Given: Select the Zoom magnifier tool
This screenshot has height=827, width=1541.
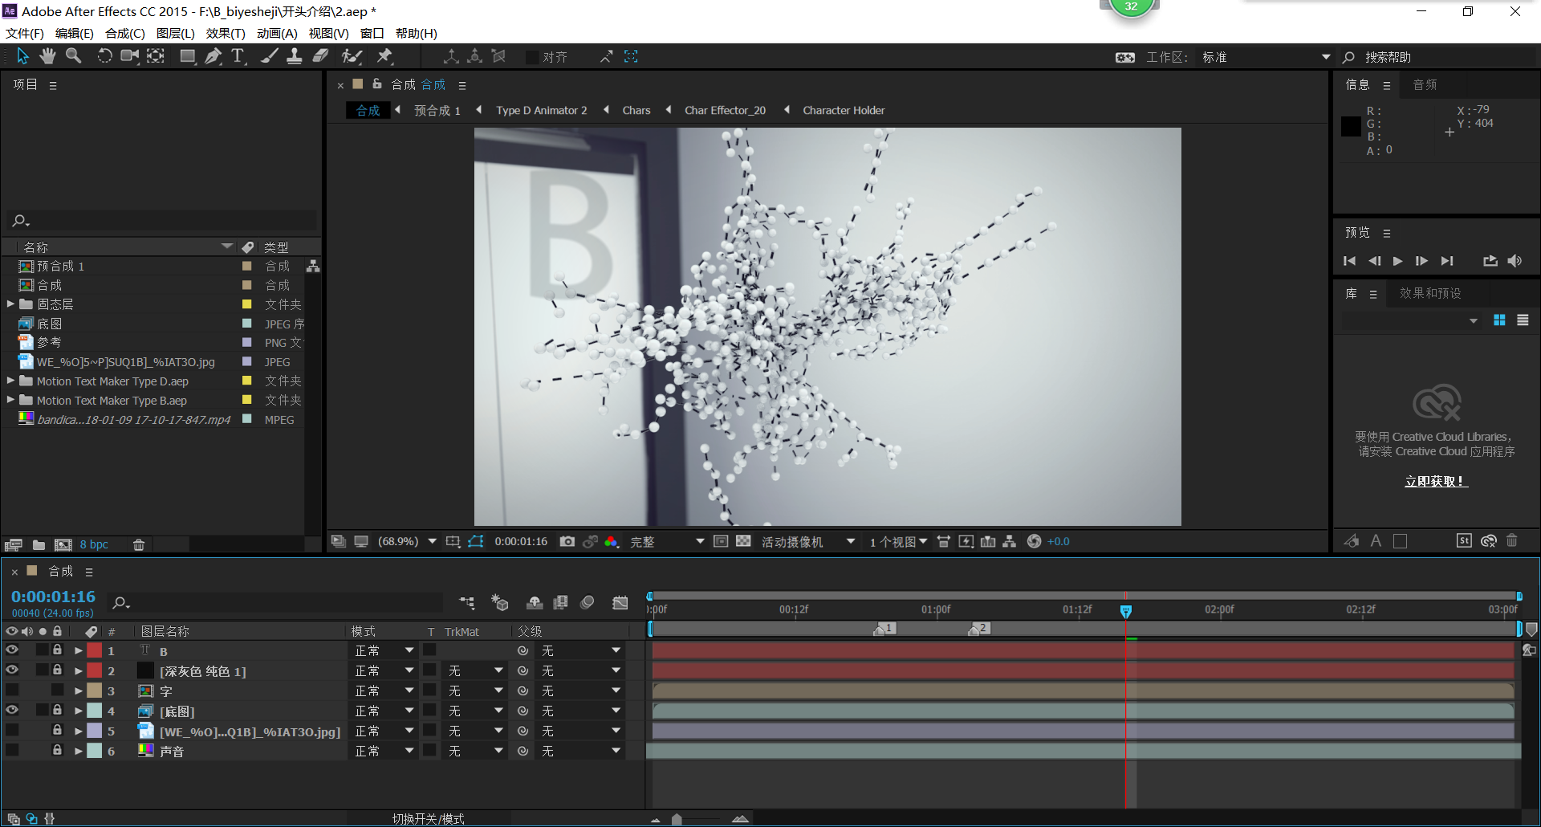Looking at the screenshot, I should tap(73, 56).
